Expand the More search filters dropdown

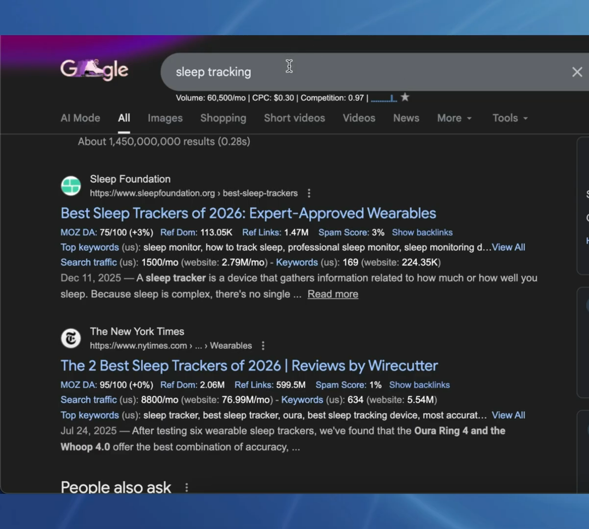click(x=454, y=118)
